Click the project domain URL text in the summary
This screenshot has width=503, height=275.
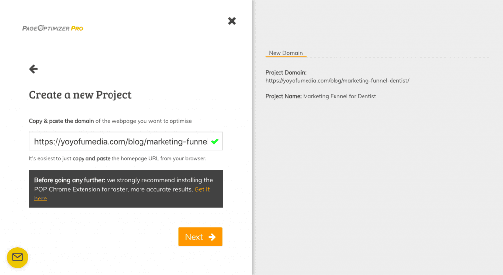[337, 81]
